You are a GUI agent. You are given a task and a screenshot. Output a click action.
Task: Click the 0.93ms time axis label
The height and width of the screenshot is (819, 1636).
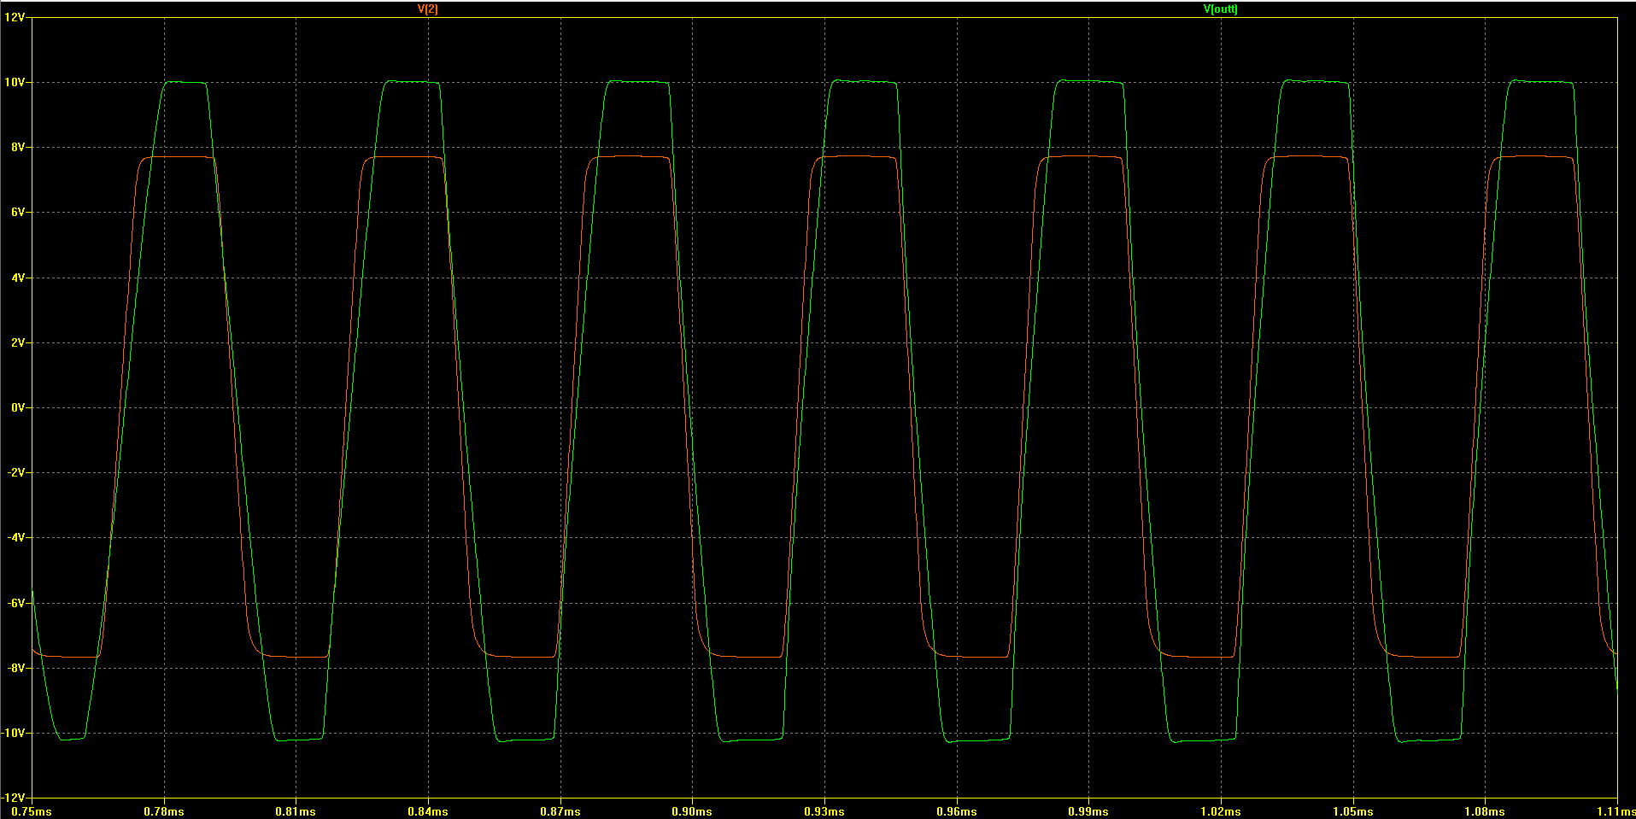point(824,811)
